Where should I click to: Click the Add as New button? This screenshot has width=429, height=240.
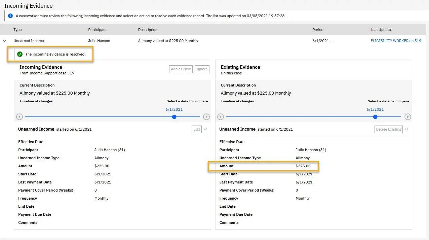[x=181, y=69]
